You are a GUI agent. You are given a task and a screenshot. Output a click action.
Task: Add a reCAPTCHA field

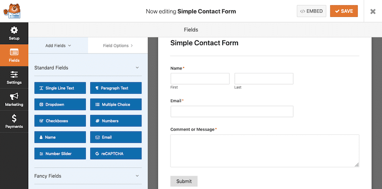[116, 154]
